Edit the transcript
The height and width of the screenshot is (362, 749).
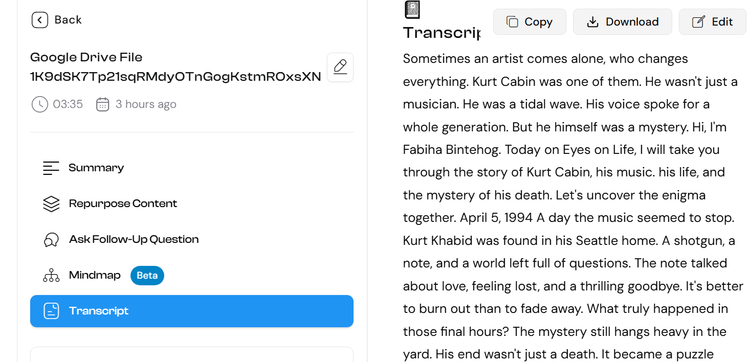[x=713, y=22]
